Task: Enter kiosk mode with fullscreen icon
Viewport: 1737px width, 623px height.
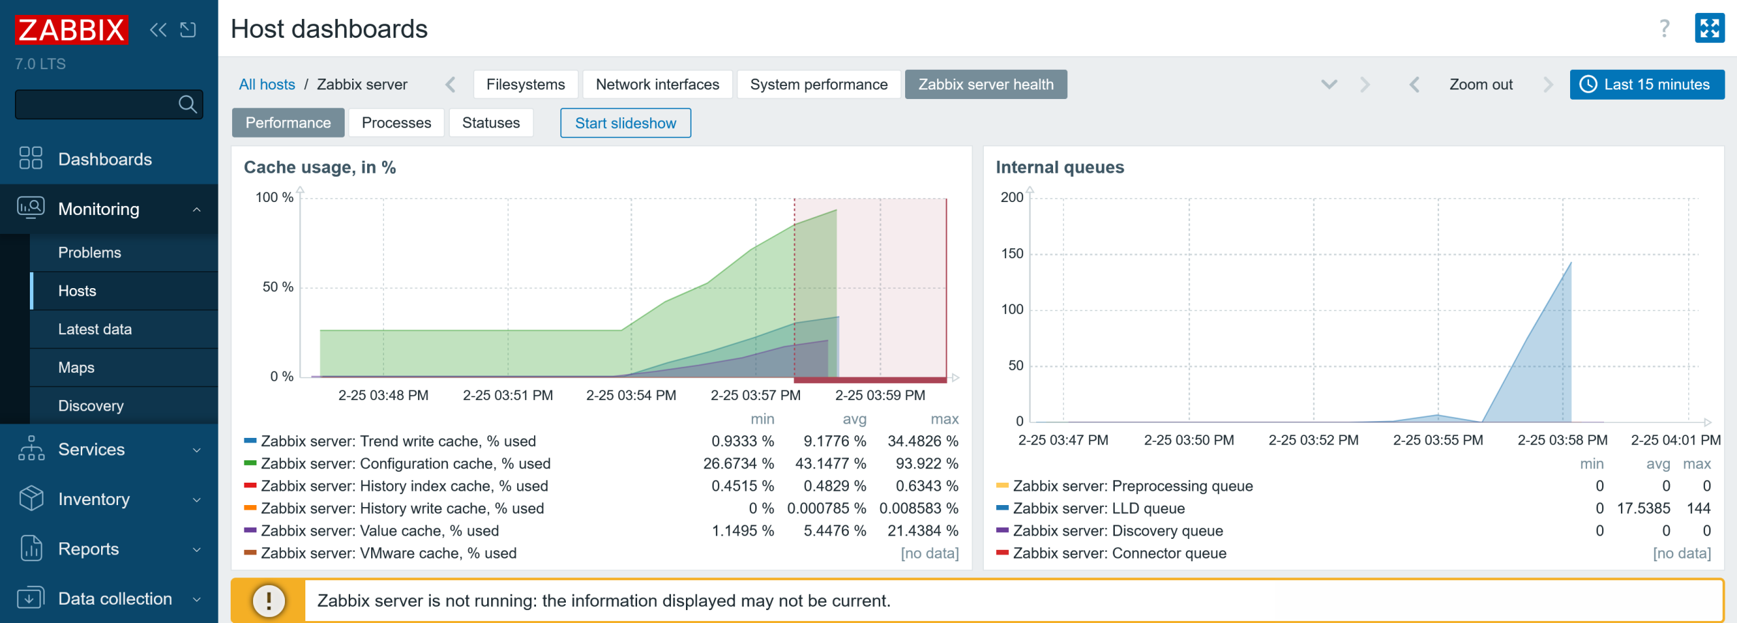Action: (x=1709, y=28)
